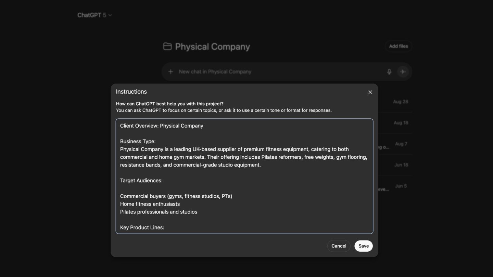The image size is (493, 277).
Task: Open the ChatGPT 5 model selector dropdown
Action: pos(94,15)
